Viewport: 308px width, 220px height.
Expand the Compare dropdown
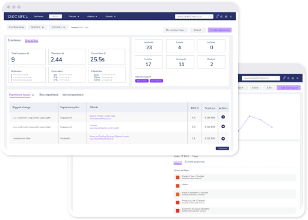[59, 27]
